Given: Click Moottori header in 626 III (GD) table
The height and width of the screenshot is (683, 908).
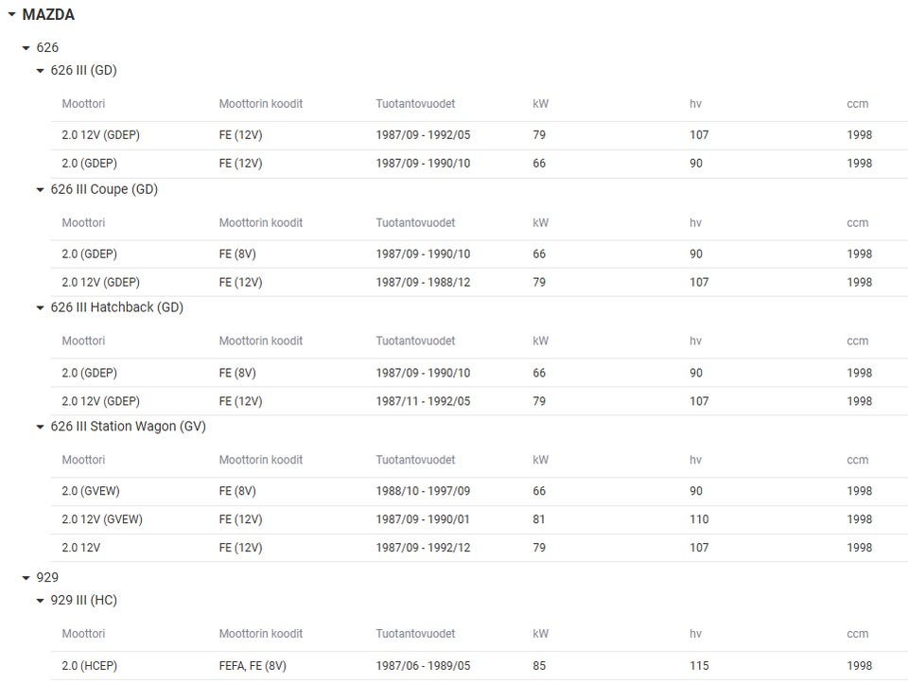Looking at the screenshot, I should [x=83, y=104].
